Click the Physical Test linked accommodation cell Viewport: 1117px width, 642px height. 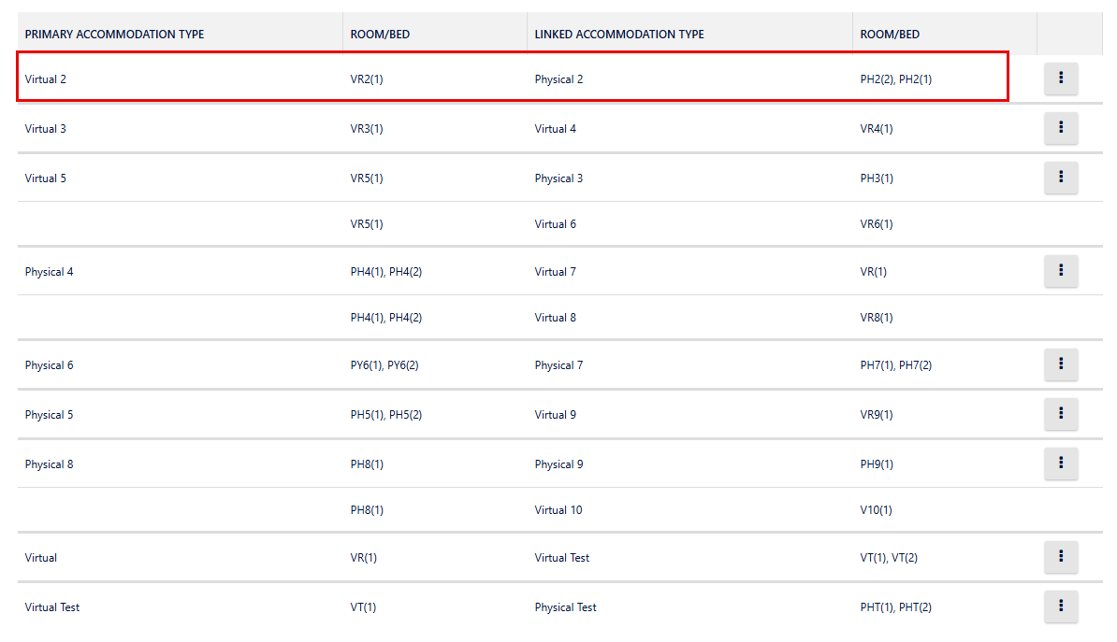coord(565,607)
